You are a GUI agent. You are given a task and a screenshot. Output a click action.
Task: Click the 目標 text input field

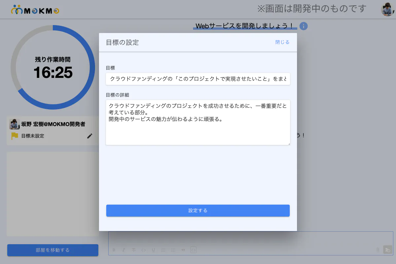pyautogui.click(x=198, y=79)
